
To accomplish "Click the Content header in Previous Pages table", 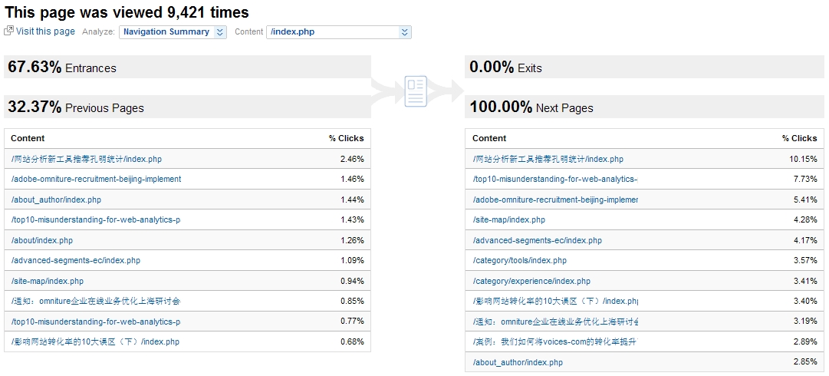I will [x=28, y=138].
